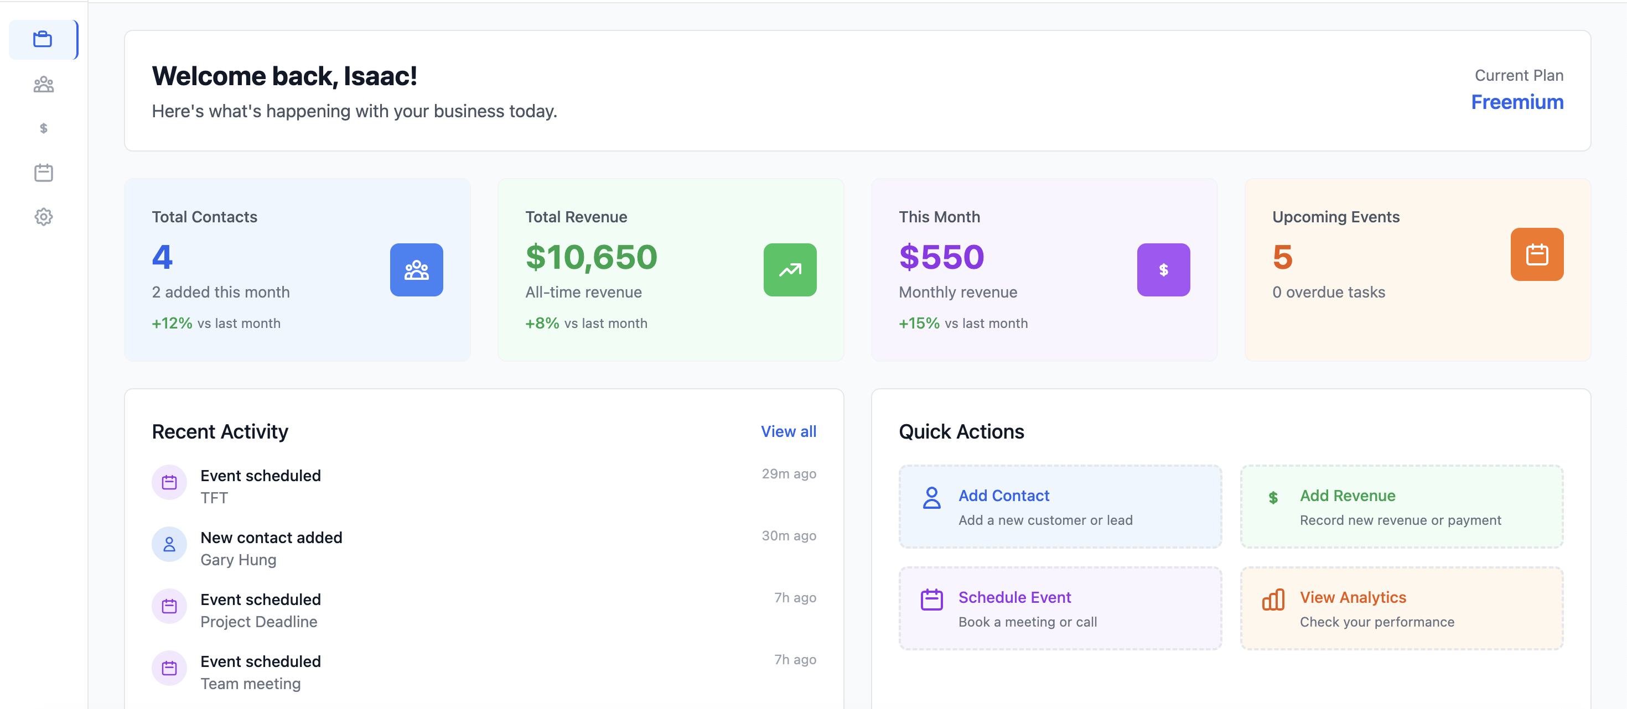Click the orange calendar icon on Upcoming Events card

point(1537,255)
